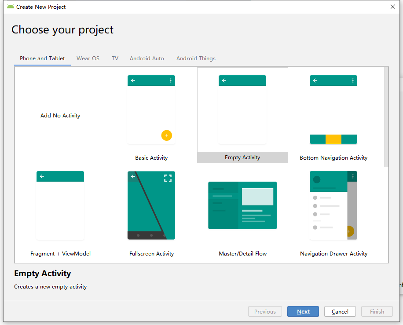Switch to the Wear OS tab
Screen dimensions: 403x325
(88, 58)
